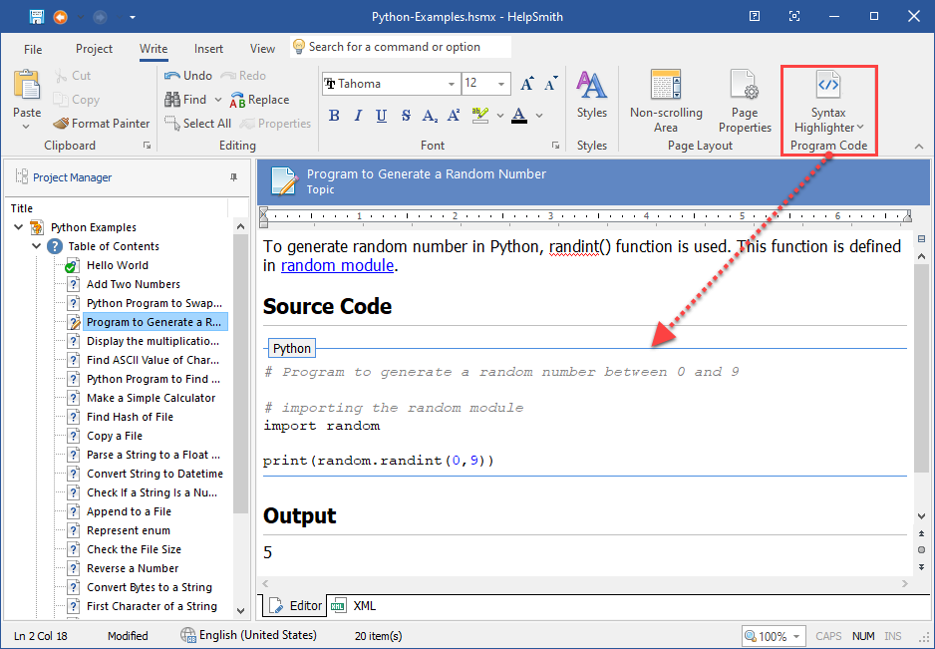Screen dimensions: 935x649
Task: Click the orange Back arrow icon
Action: pos(61,17)
